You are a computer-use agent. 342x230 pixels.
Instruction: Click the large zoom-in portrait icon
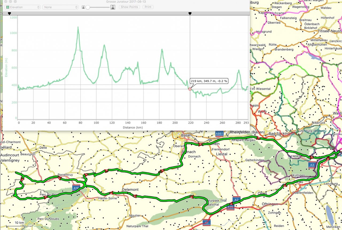(113, 7)
